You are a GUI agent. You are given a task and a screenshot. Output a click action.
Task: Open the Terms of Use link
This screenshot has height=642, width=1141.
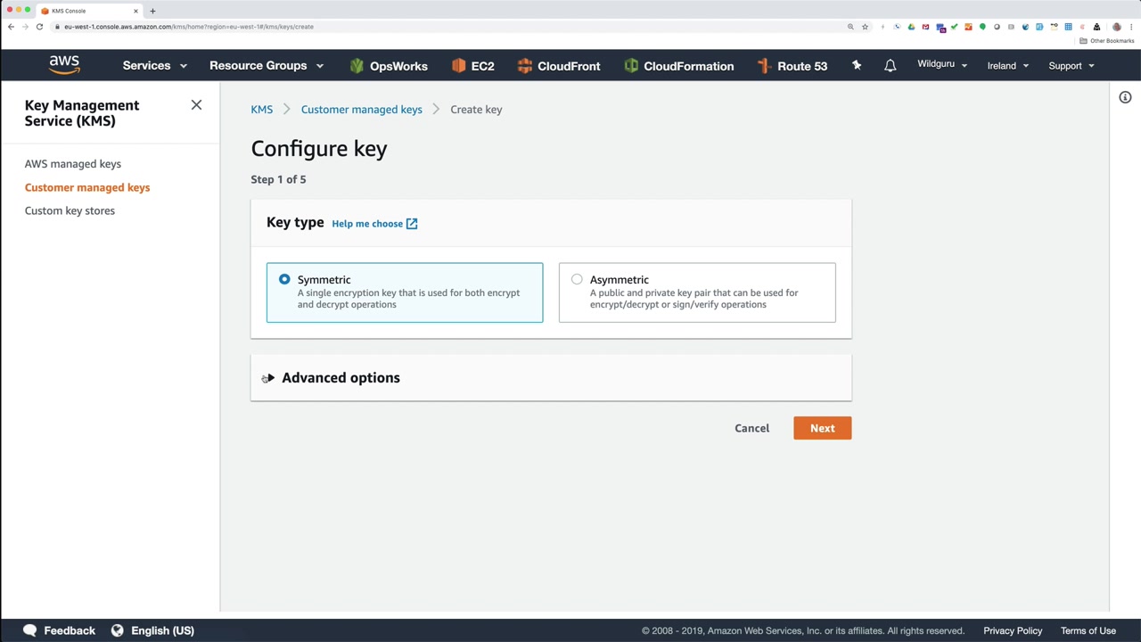[x=1088, y=630]
